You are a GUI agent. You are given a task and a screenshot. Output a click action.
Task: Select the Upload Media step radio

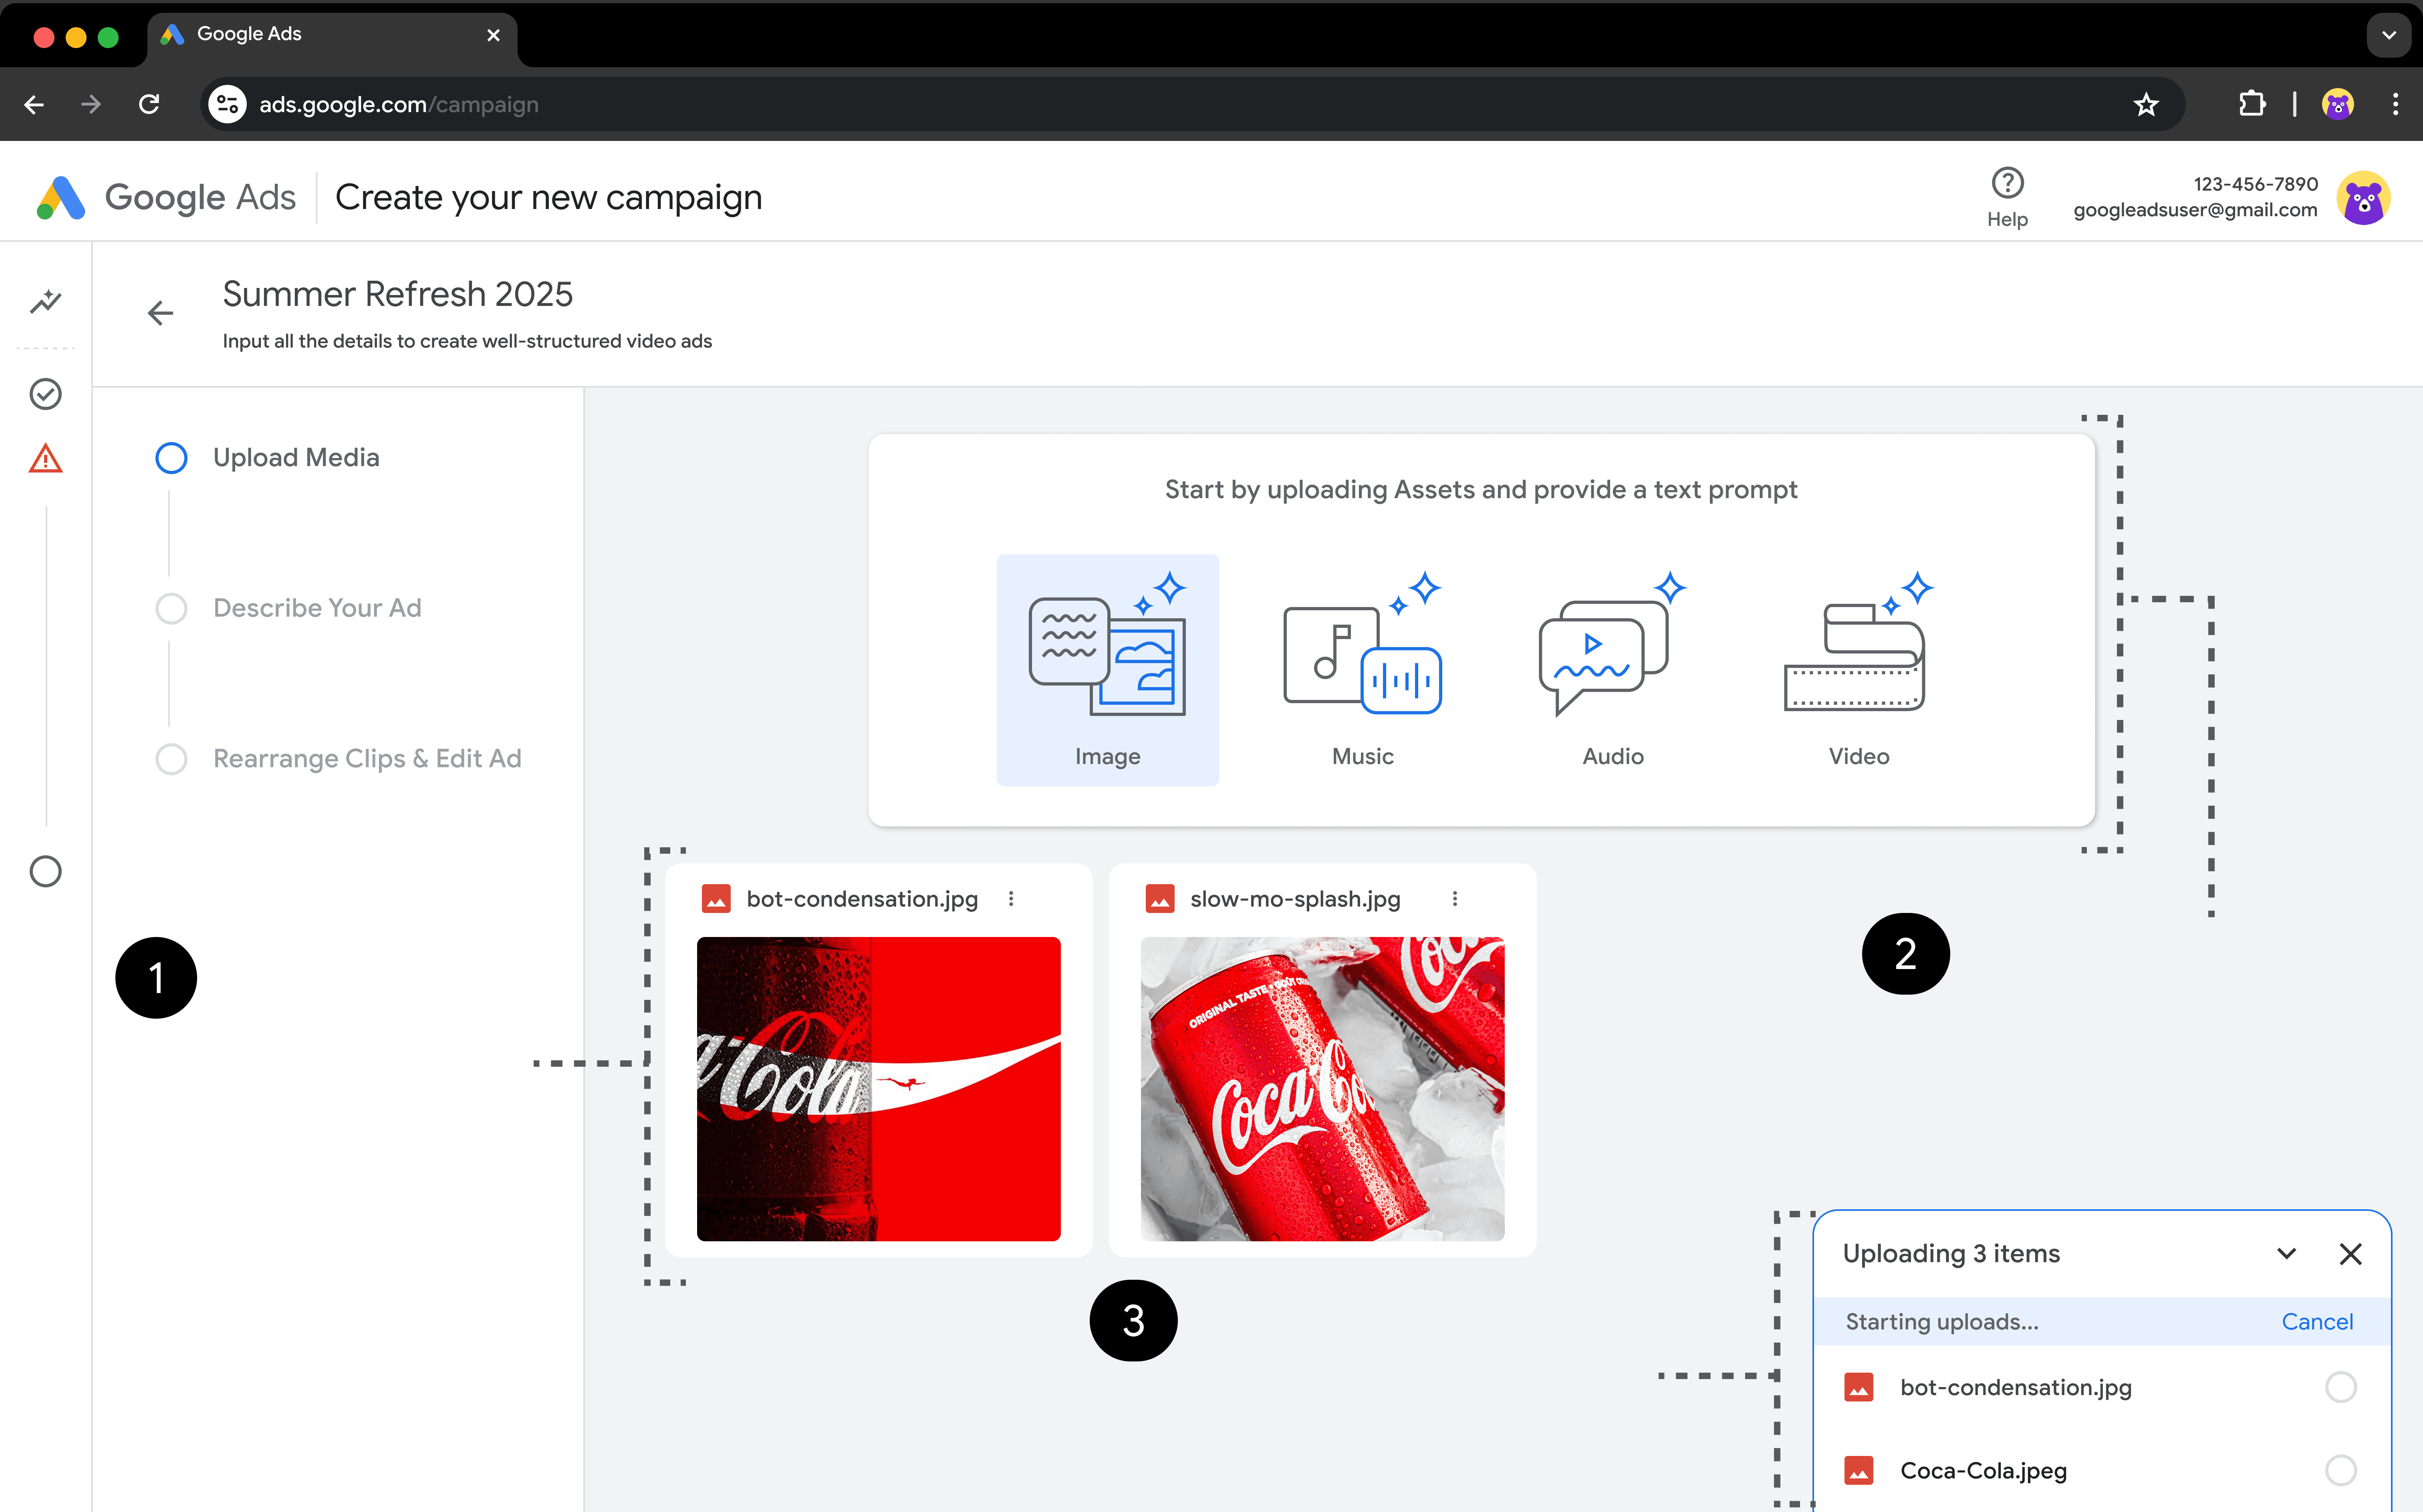171,458
